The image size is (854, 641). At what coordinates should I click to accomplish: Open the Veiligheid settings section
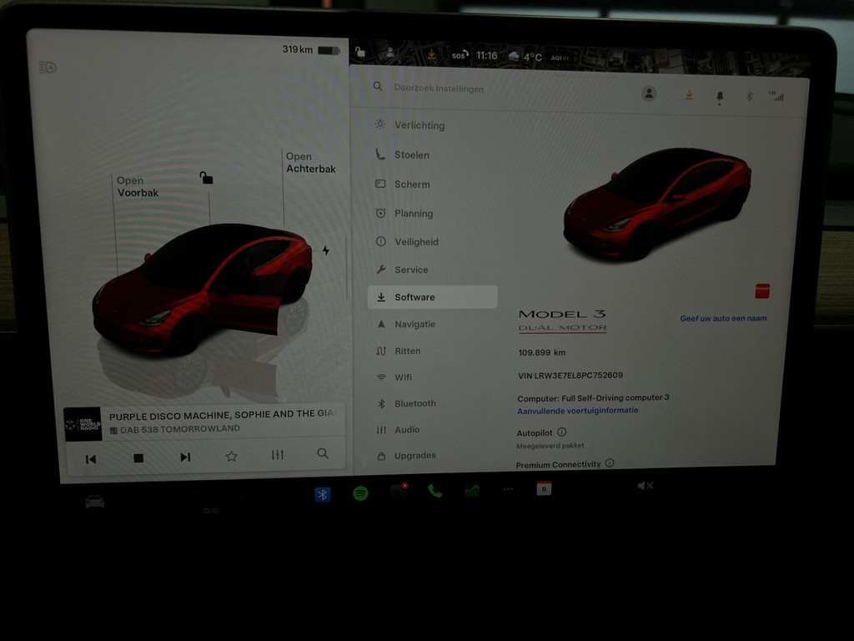coord(416,242)
